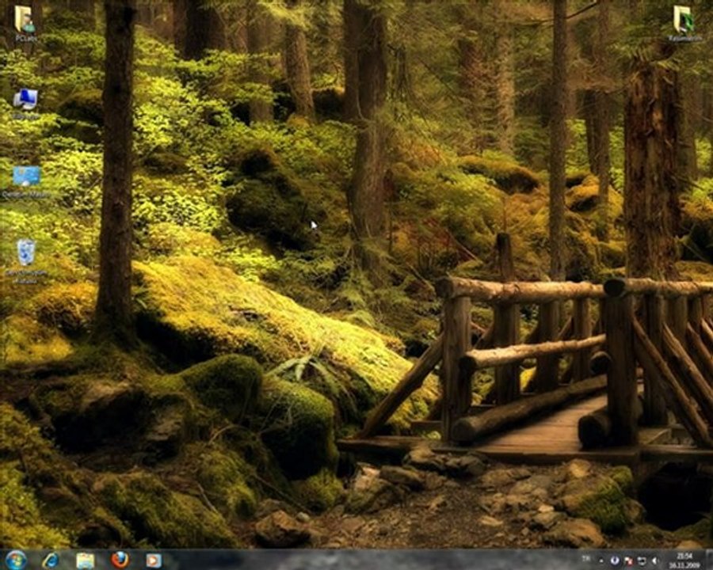Launch Firefox from the taskbar
The width and height of the screenshot is (713, 570).
point(120,560)
